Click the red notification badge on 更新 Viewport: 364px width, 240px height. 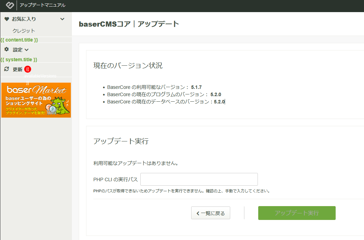(x=28, y=69)
